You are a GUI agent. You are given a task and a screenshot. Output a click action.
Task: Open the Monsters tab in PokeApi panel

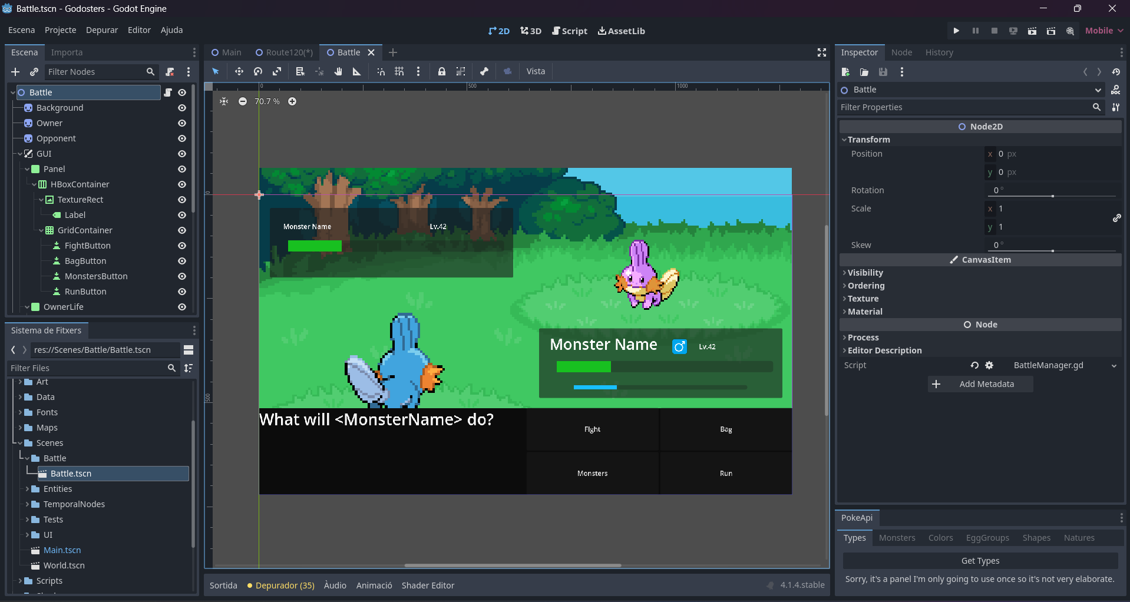click(x=897, y=538)
